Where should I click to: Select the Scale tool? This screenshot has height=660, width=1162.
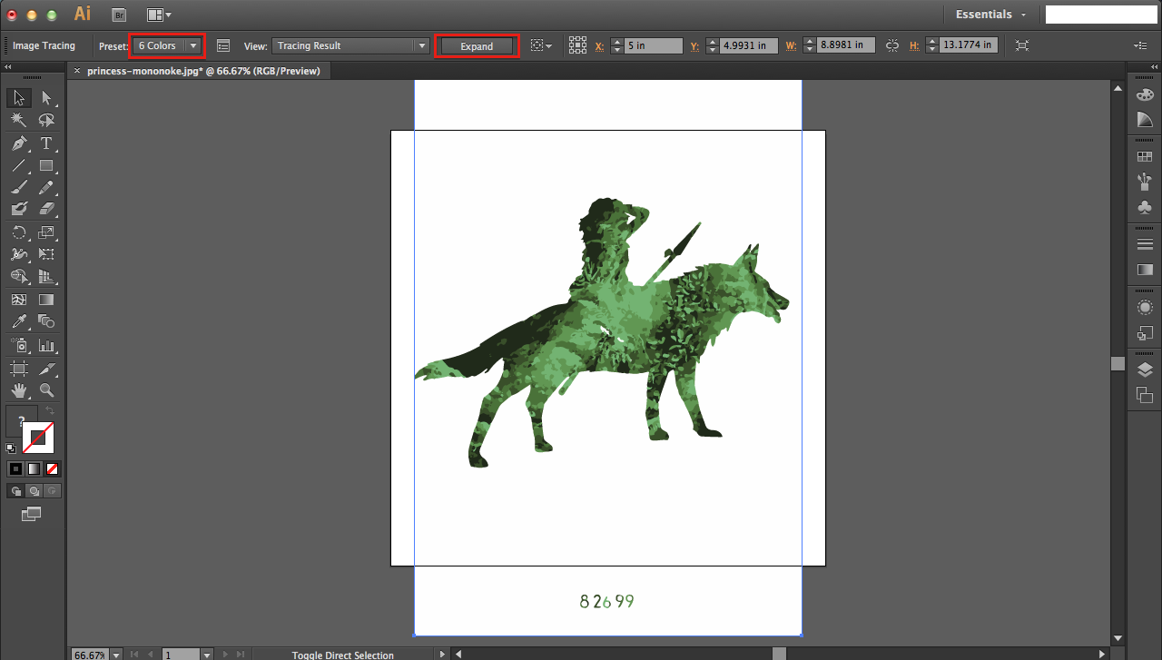(46, 232)
